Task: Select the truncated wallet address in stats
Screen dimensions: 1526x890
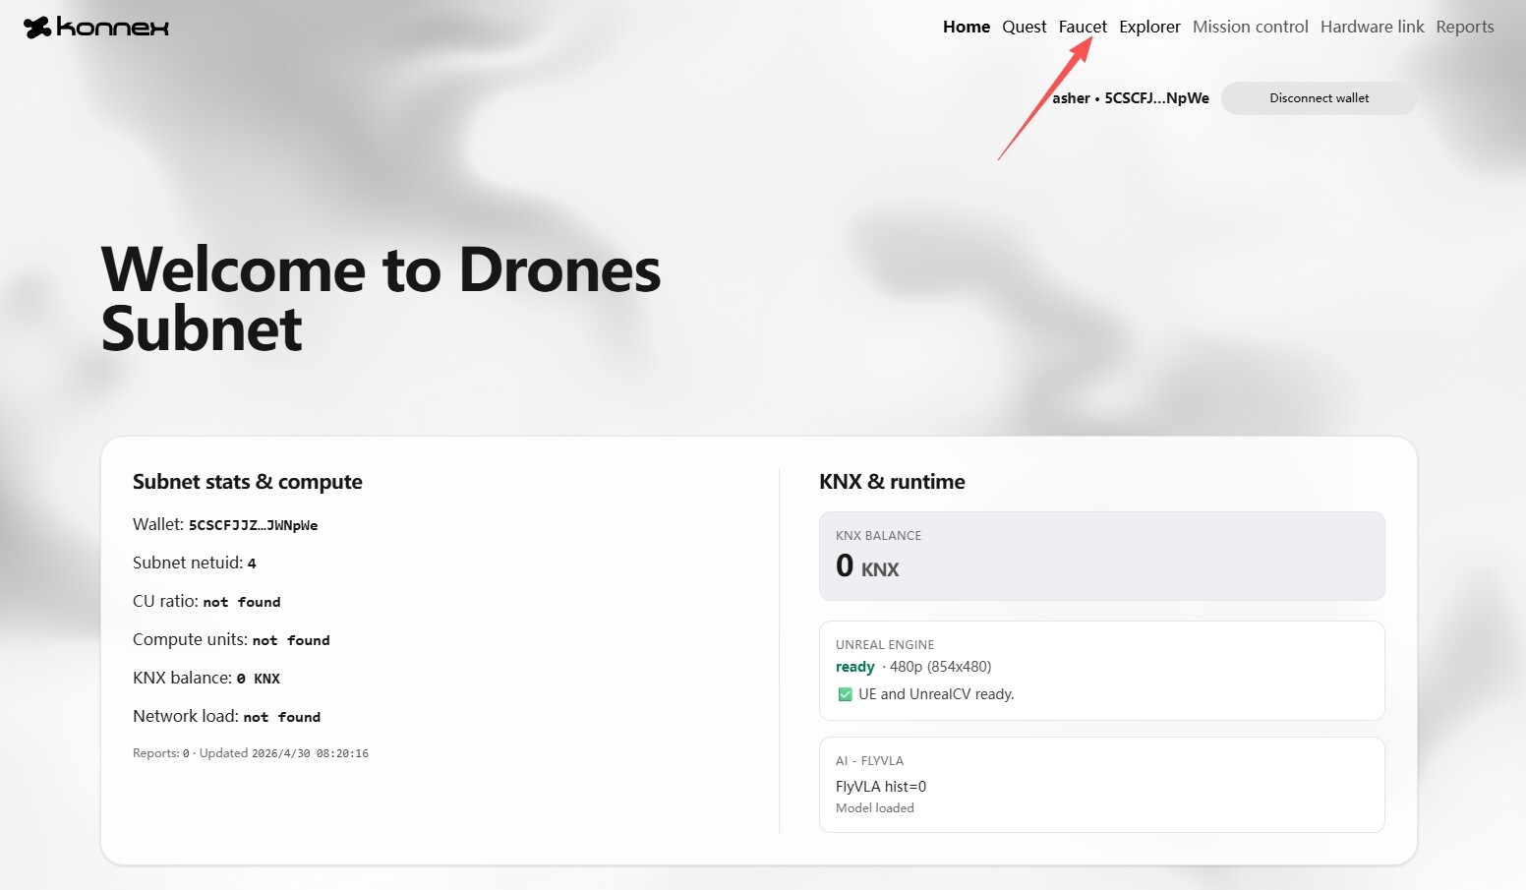Action: pos(253,525)
